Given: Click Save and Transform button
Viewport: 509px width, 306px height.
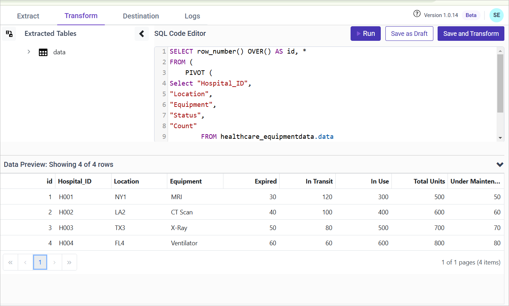Looking at the screenshot, I should click(471, 34).
